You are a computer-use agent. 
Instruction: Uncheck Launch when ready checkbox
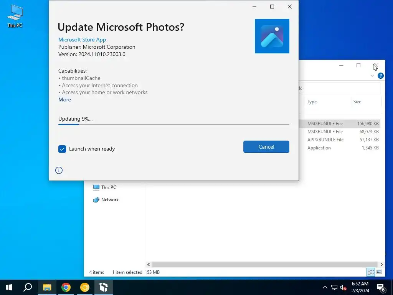62,149
